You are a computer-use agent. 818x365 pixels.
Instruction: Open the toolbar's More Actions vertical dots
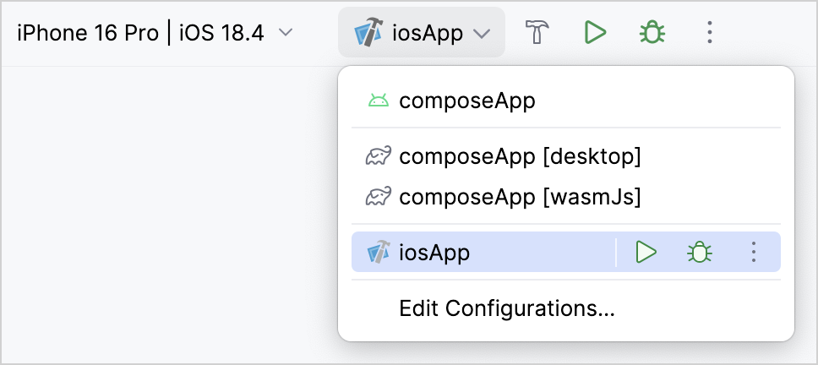(710, 33)
